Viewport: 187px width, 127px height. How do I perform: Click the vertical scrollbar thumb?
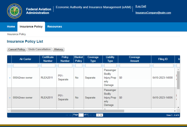pyautogui.click(x=178, y=80)
